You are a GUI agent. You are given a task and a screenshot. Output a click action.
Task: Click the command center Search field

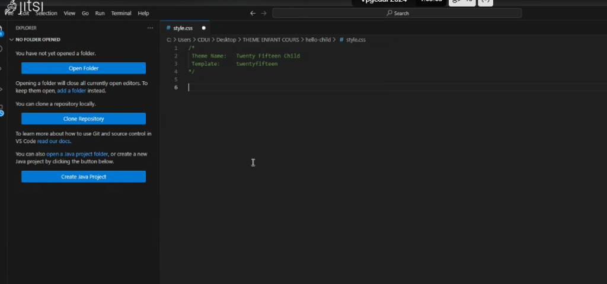coord(397,13)
